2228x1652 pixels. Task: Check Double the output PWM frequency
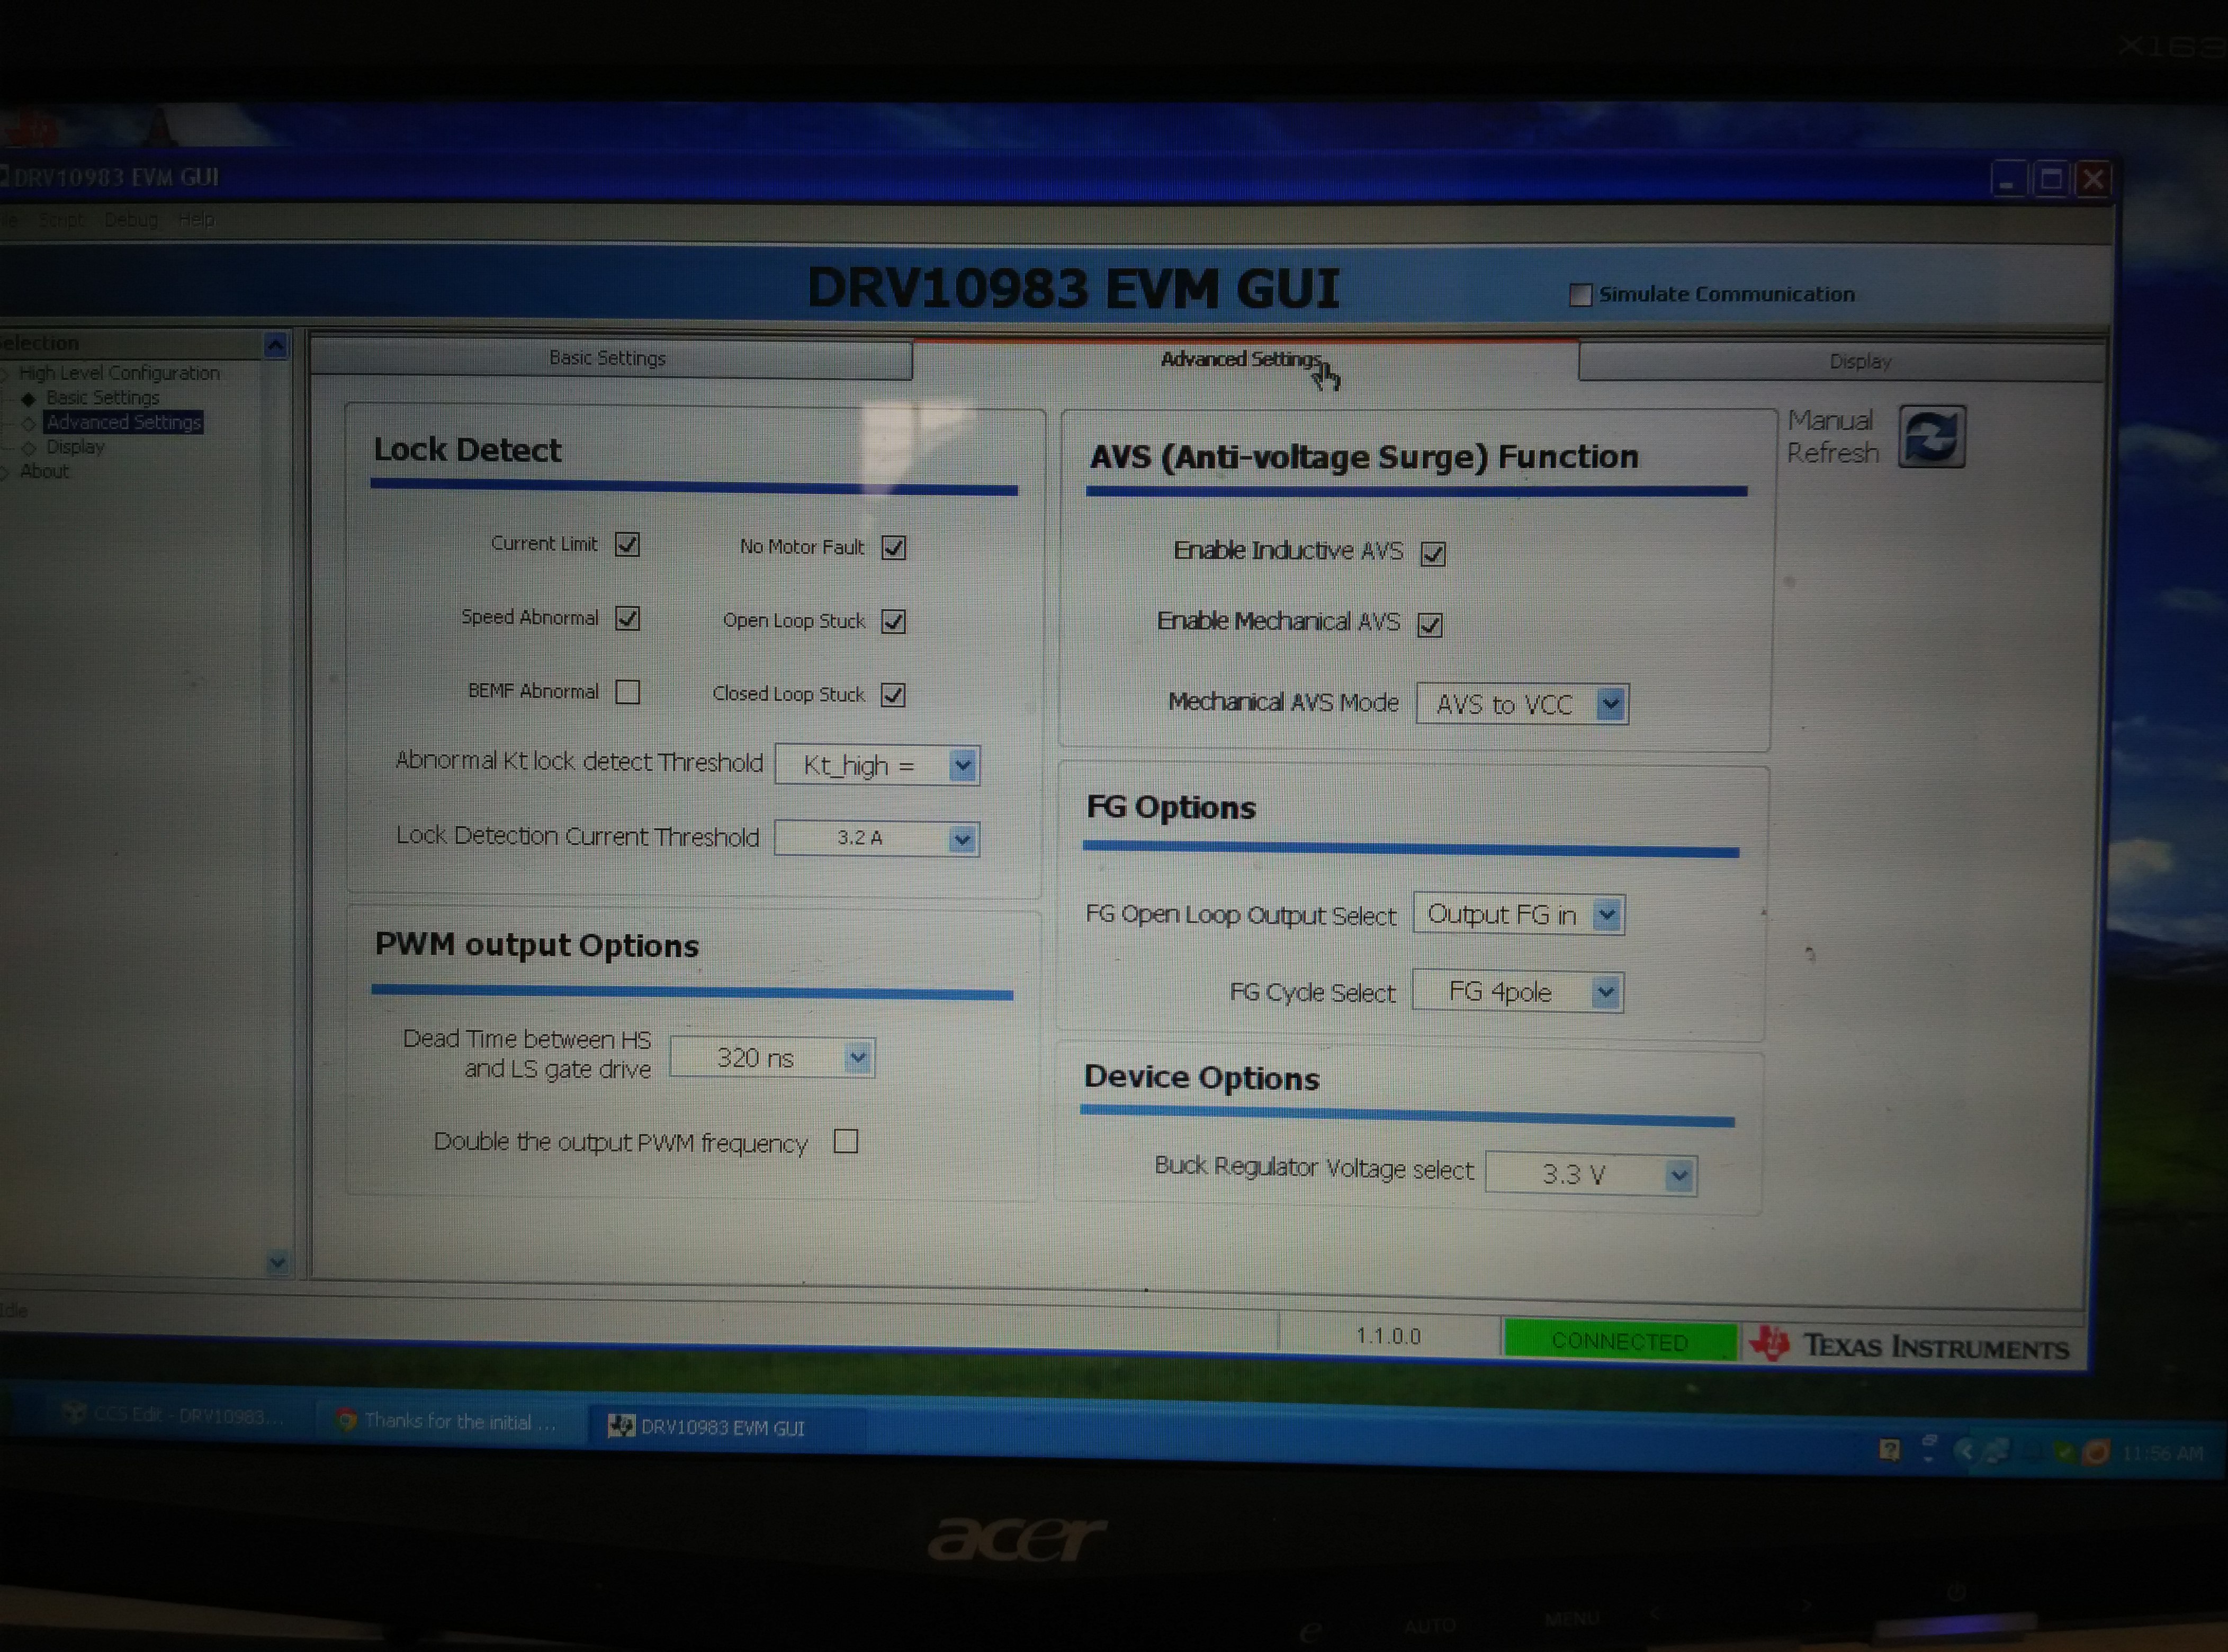pos(846,1142)
